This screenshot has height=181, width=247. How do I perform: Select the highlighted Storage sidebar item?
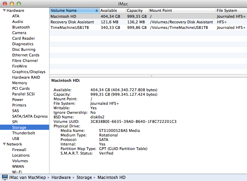(x=25, y=127)
